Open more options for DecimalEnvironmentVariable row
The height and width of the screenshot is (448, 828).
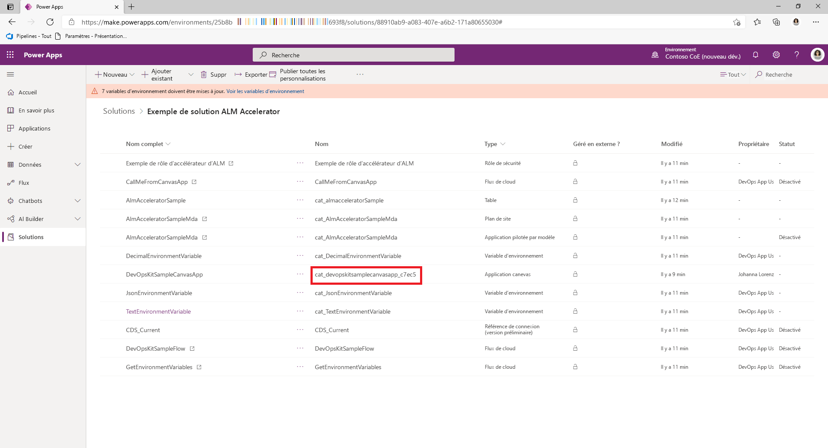pyautogui.click(x=300, y=255)
